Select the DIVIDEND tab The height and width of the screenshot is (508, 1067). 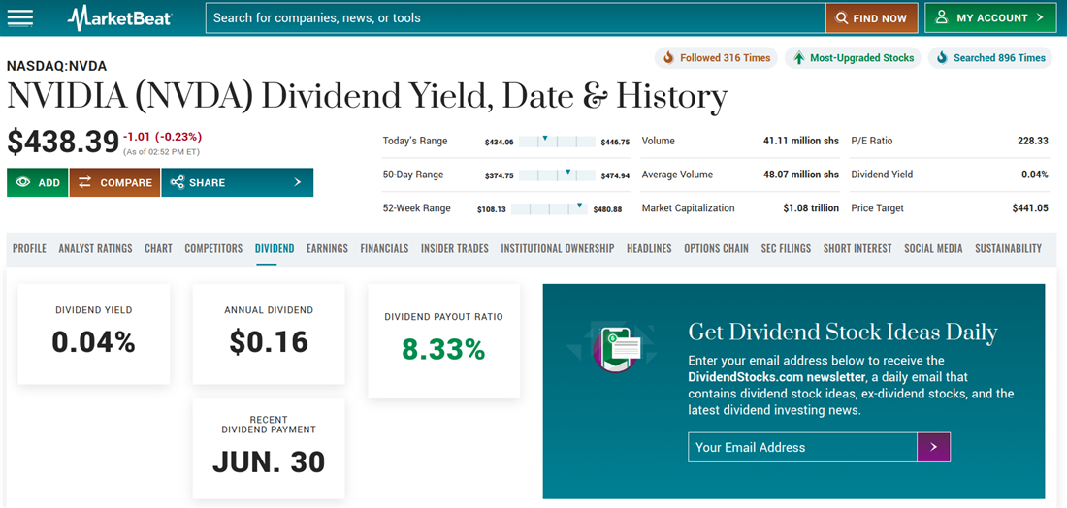coord(275,249)
